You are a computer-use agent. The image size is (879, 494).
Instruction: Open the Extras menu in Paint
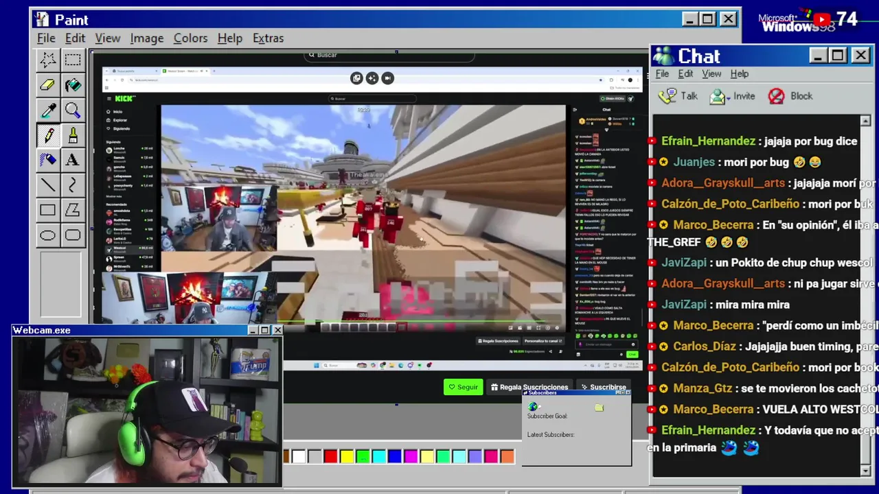[268, 38]
